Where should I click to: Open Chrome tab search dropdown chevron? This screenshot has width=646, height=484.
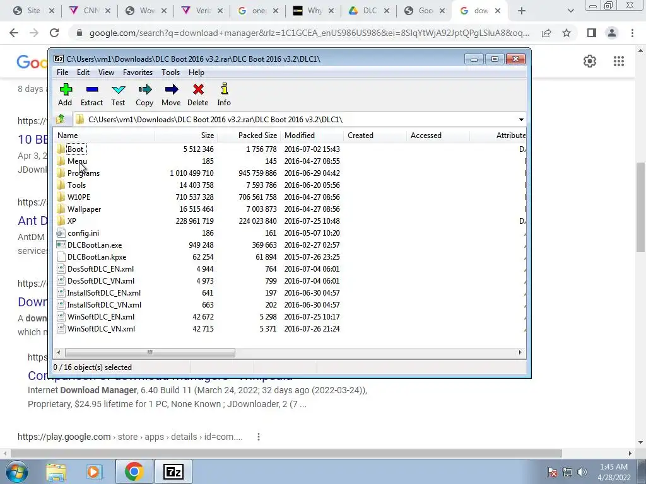(x=570, y=11)
